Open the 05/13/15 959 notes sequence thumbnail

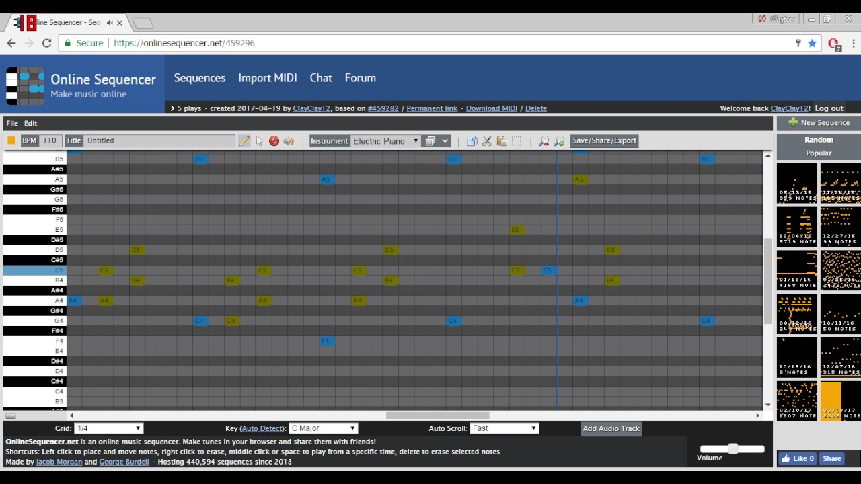click(x=797, y=183)
